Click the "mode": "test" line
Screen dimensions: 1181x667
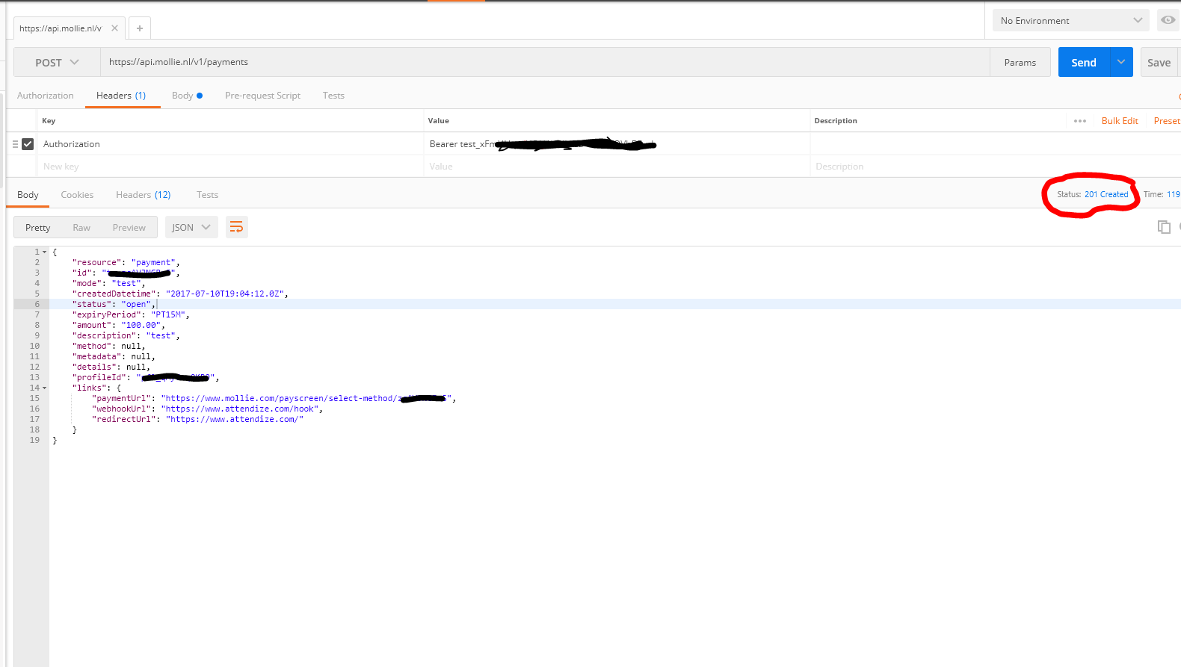(108, 284)
